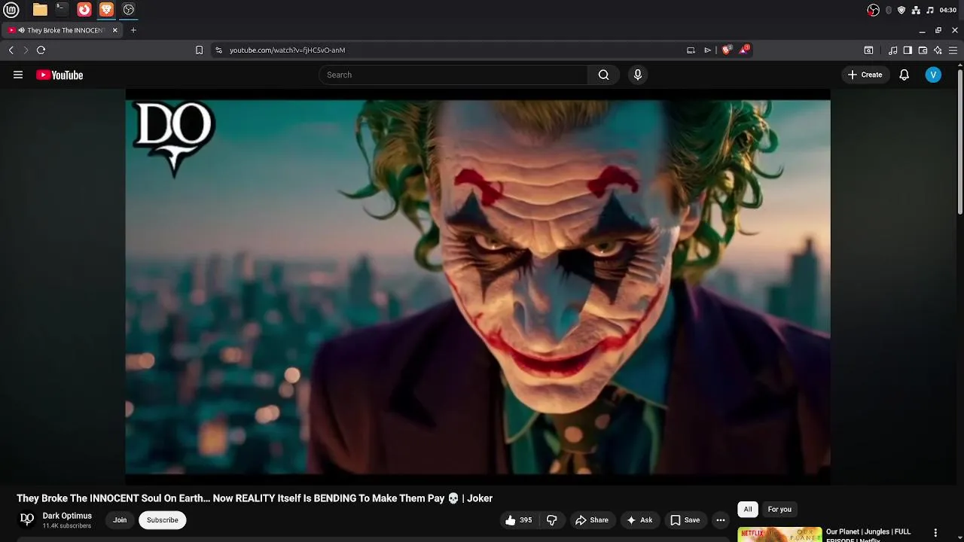This screenshot has height=542, width=964.
Task: Click the browser address bar URL
Action: tap(287, 50)
